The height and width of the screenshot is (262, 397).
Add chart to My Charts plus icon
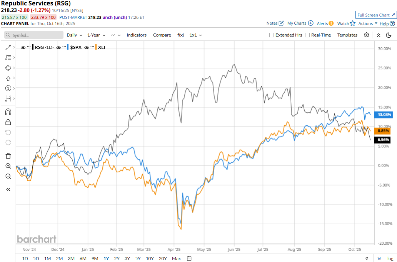(x=311, y=23)
